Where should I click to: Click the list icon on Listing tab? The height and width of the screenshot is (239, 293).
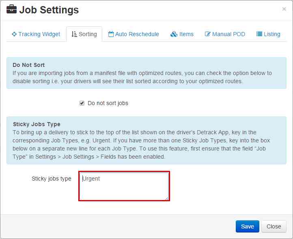(259, 34)
